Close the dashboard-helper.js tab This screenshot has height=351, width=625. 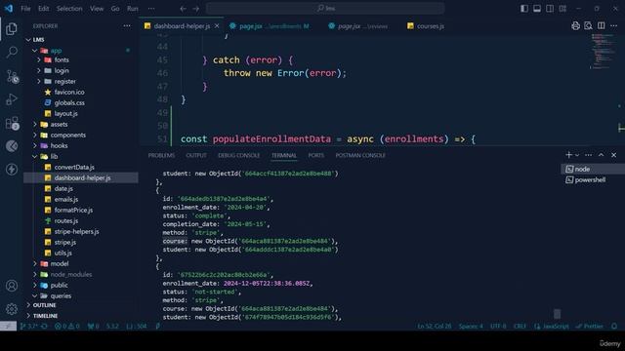(217, 26)
